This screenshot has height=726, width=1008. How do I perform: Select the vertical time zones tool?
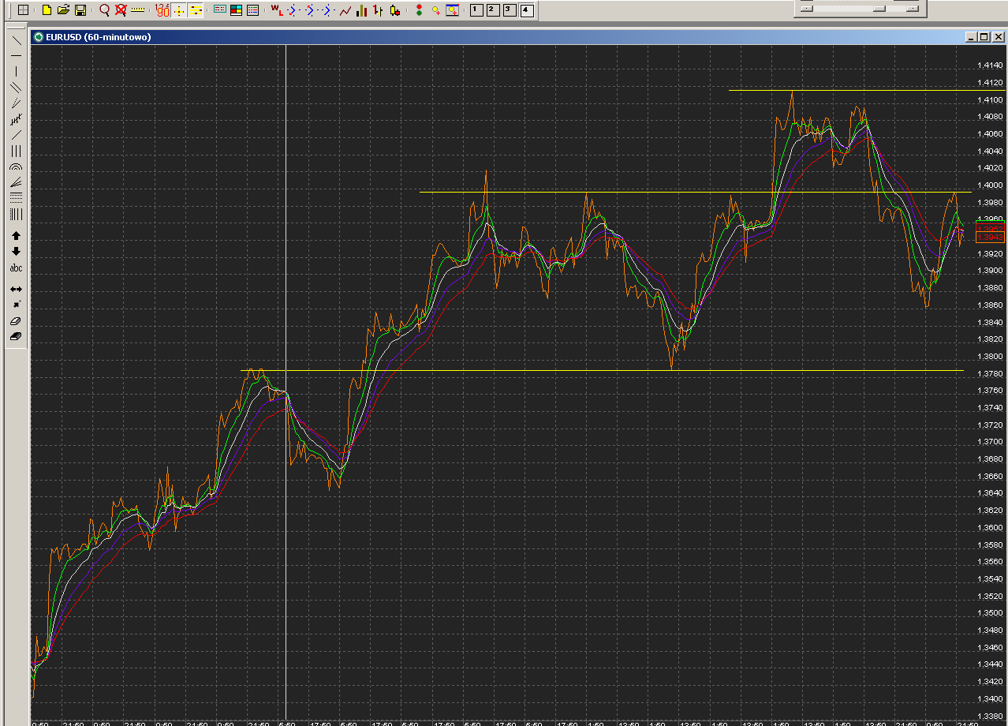coord(16,214)
